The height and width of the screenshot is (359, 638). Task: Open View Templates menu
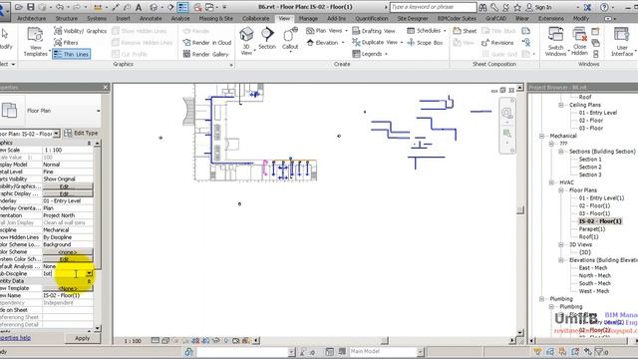point(36,42)
